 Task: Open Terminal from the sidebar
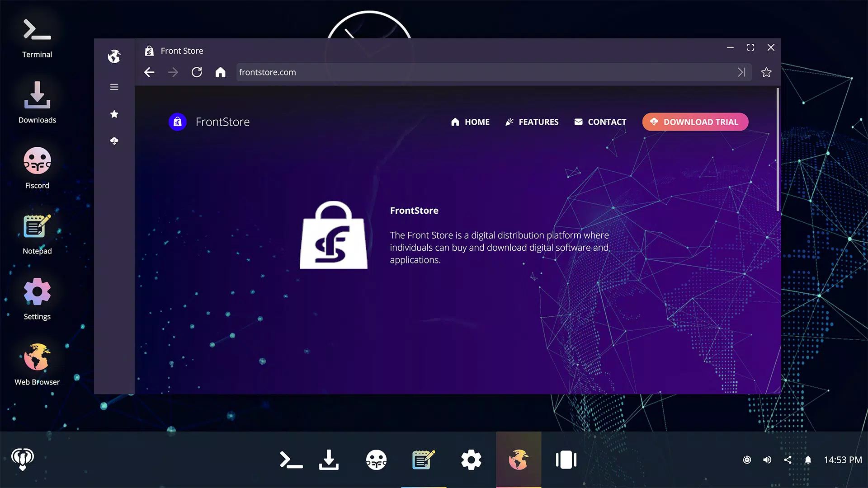click(36, 37)
